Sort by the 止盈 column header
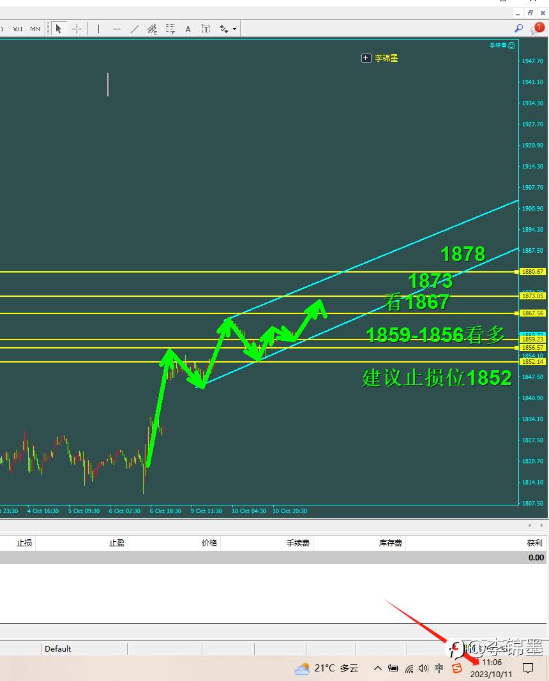 click(x=117, y=543)
